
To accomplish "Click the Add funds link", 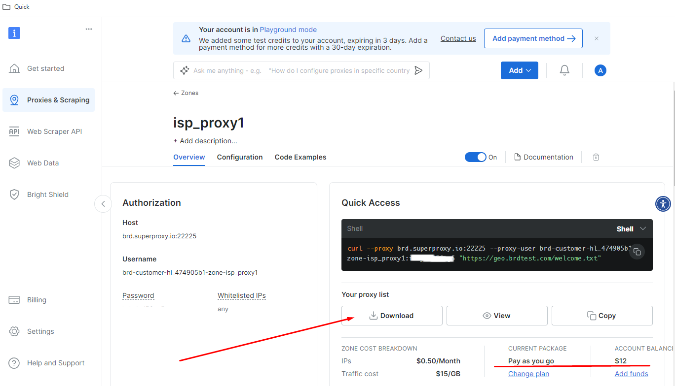I will tap(632, 374).
